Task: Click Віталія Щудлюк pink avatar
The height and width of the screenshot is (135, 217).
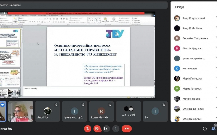Action: [177, 48]
